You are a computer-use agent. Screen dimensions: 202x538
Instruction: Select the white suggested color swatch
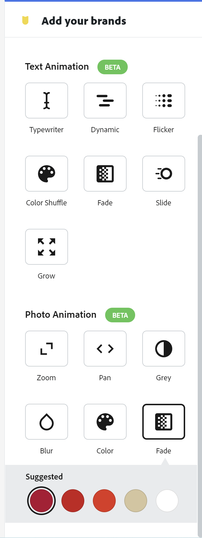coord(167,501)
